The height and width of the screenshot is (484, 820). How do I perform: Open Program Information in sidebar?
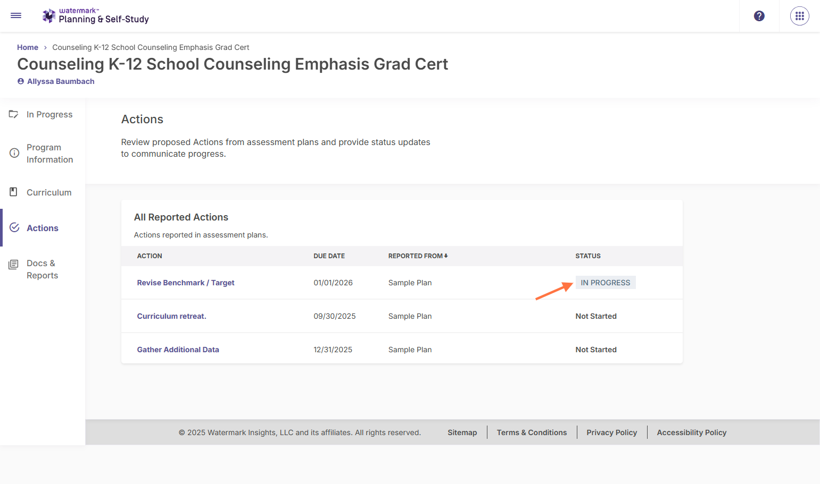[50, 154]
